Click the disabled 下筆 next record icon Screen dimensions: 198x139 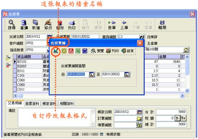point(136,25)
